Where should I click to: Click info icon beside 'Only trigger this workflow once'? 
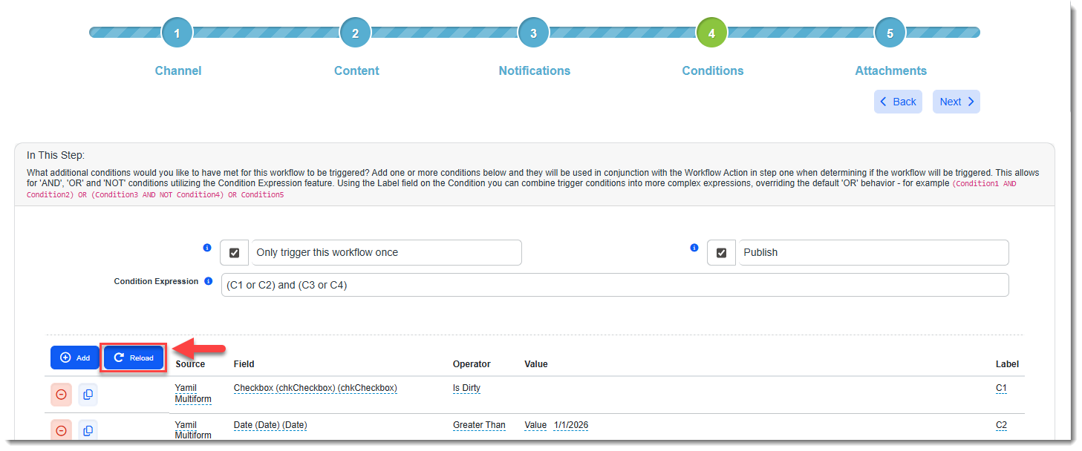coord(207,248)
